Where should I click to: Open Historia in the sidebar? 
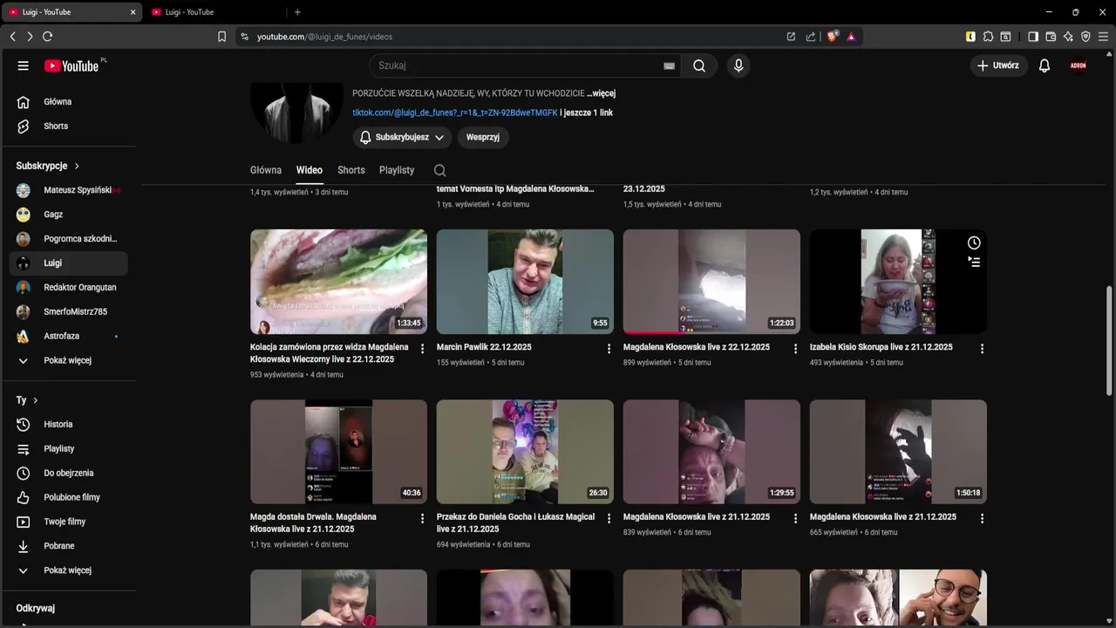[68, 424]
